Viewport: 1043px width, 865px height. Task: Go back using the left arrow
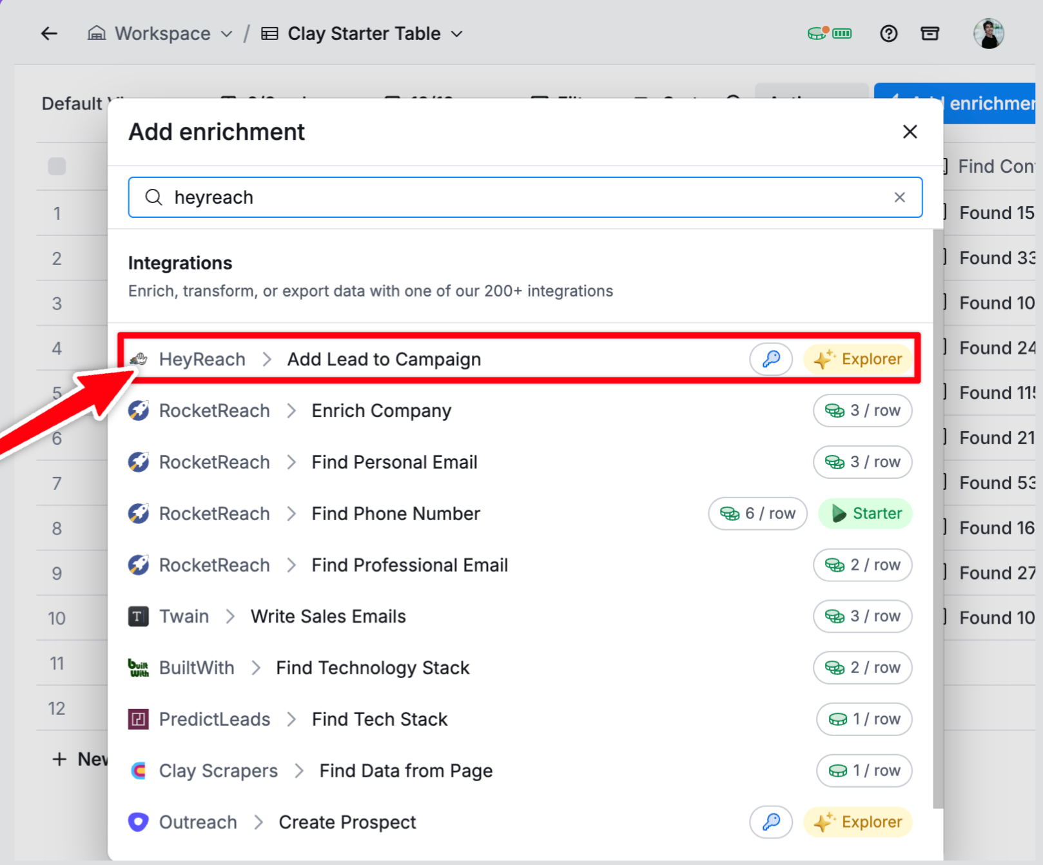49,34
